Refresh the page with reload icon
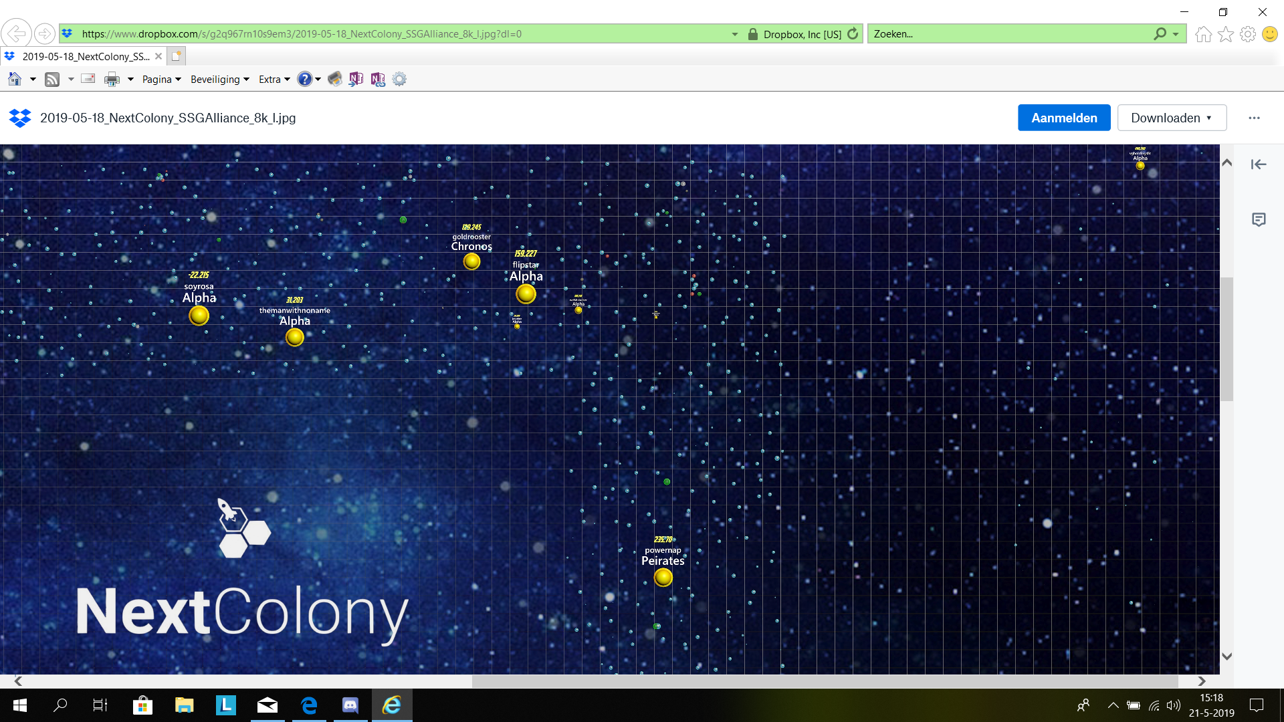1284x722 pixels. click(x=853, y=33)
